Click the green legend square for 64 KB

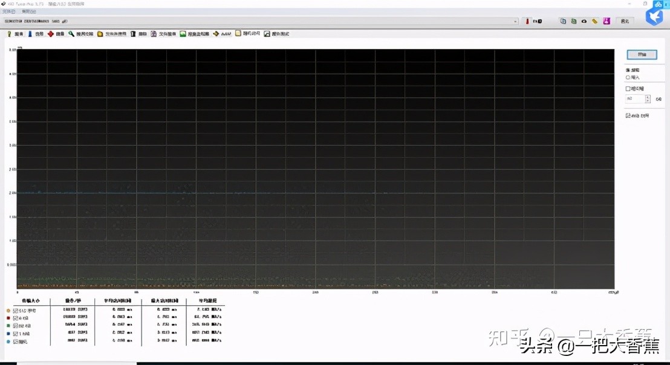click(8, 326)
